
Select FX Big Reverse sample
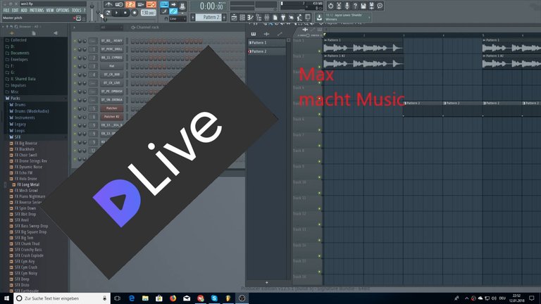(x=26, y=144)
